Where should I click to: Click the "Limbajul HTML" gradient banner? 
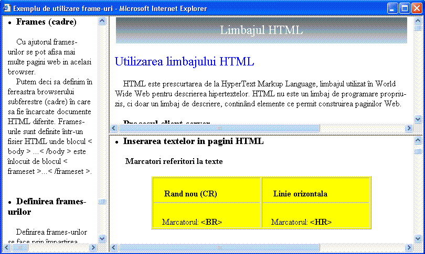tap(261, 30)
